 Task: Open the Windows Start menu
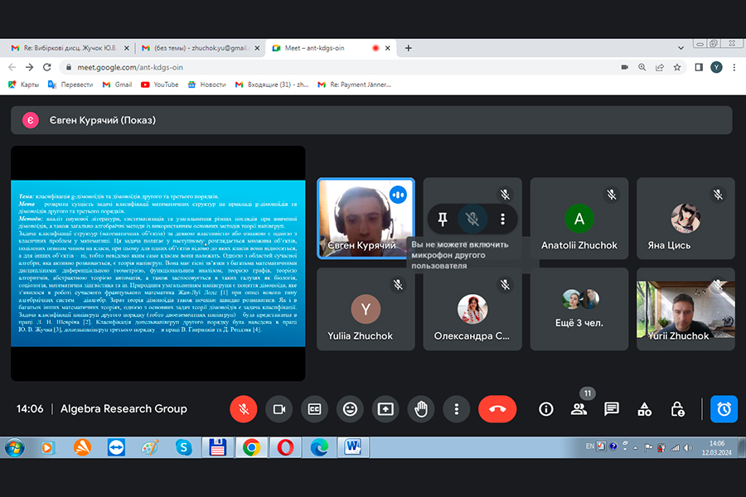tap(14, 447)
